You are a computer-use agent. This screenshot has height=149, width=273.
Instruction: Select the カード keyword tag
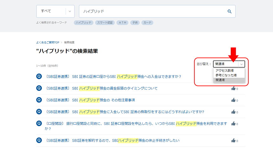click(x=147, y=23)
